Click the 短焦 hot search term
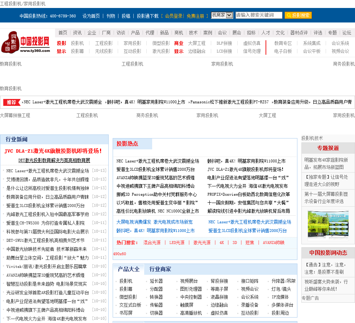 [x=250, y=243]
